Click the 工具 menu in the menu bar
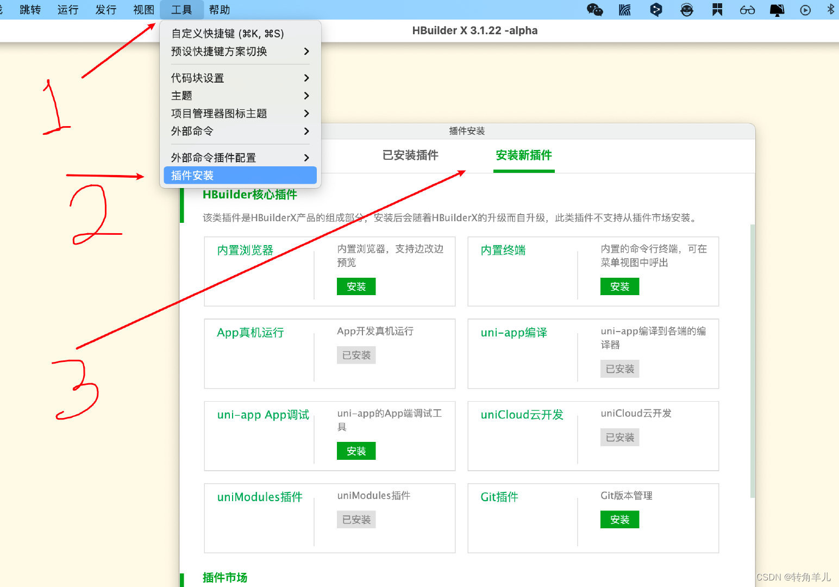The image size is (839, 587). (182, 10)
